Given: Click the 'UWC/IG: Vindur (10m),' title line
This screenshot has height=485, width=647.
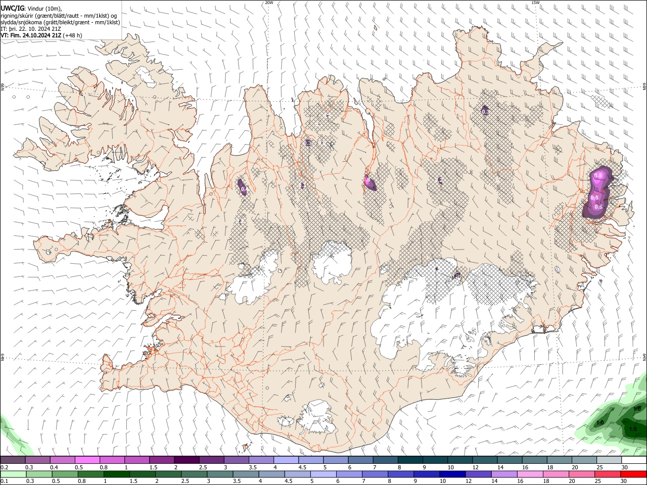Looking at the screenshot, I should (x=31, y=8).
